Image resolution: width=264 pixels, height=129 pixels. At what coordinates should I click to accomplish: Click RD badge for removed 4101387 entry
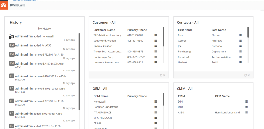[x=12, y=76]
